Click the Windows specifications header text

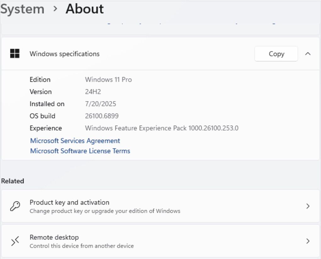click(x=64, y=54)
